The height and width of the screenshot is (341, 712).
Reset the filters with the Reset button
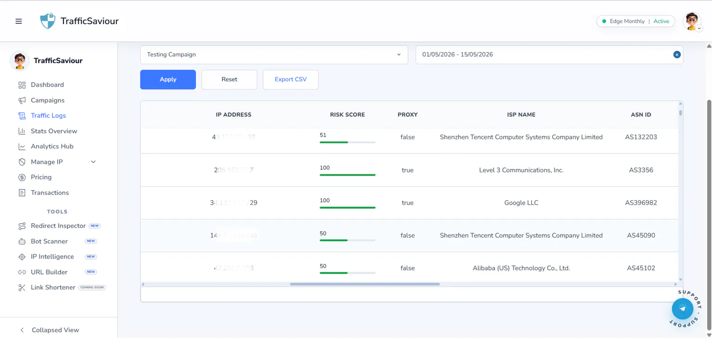229,79
